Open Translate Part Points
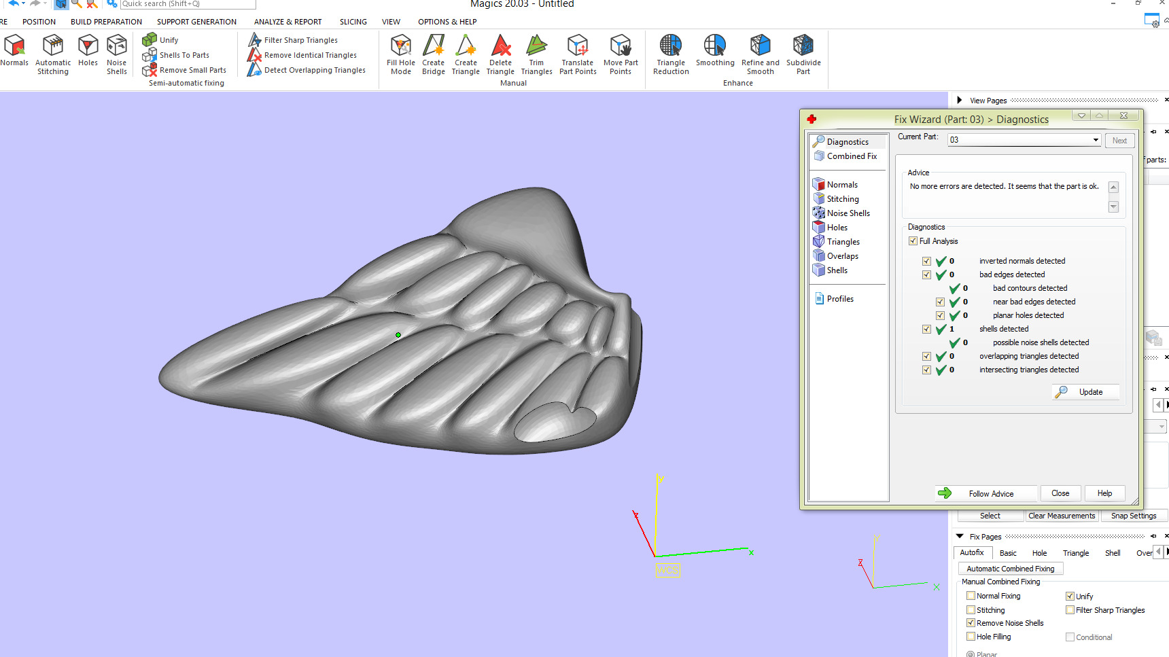The image size is (1169, 657). 578,54
